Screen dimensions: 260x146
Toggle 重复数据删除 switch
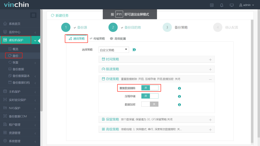[150, 88]
